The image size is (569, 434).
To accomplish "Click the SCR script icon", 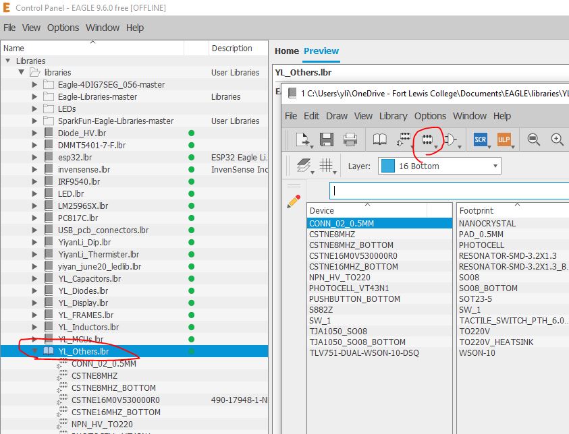I will tap(480, 139).
